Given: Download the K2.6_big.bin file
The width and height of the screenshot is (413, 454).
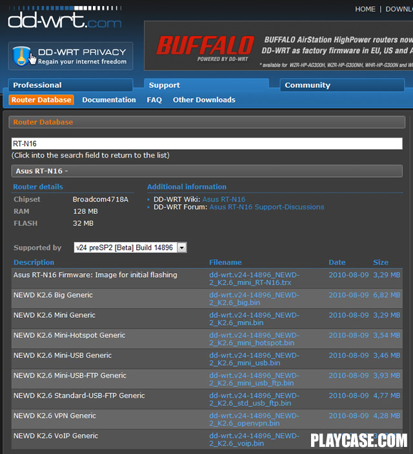Looking at the screenshot, I should click(254, 299).
